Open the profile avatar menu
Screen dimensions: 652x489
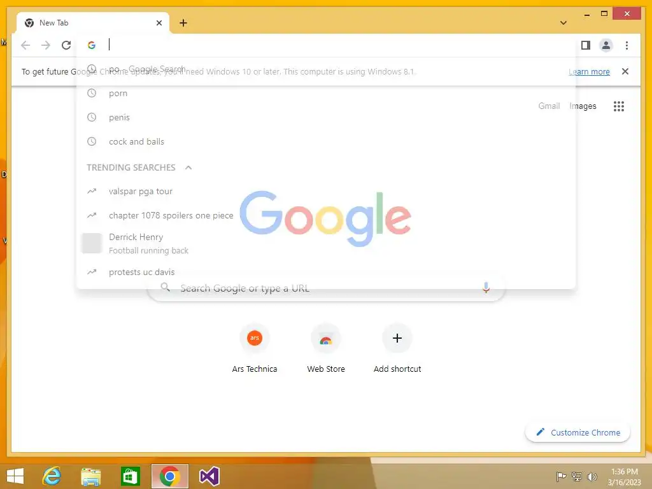tap(606, 45)
